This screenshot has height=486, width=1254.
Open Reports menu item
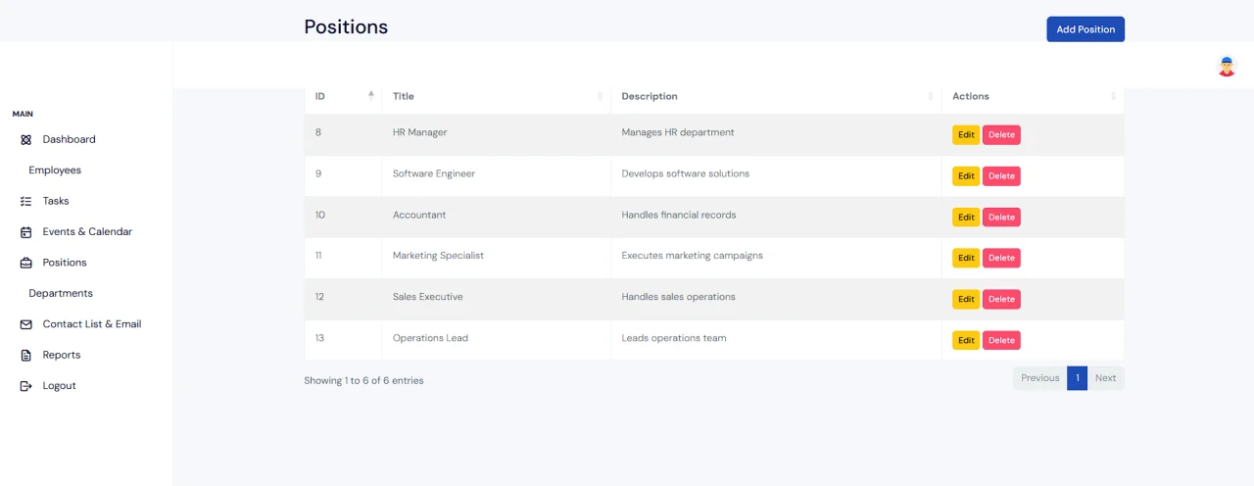(x=62, y=355)
